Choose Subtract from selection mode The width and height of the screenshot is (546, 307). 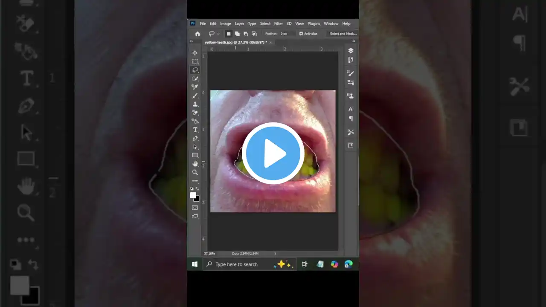click(x=246, y=34)
